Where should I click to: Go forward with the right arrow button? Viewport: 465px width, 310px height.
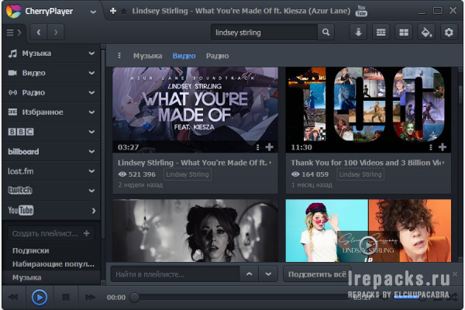pos(56,32)
